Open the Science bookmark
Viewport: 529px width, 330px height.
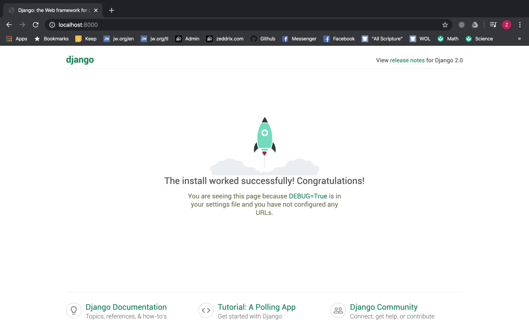tap(479, 39)
